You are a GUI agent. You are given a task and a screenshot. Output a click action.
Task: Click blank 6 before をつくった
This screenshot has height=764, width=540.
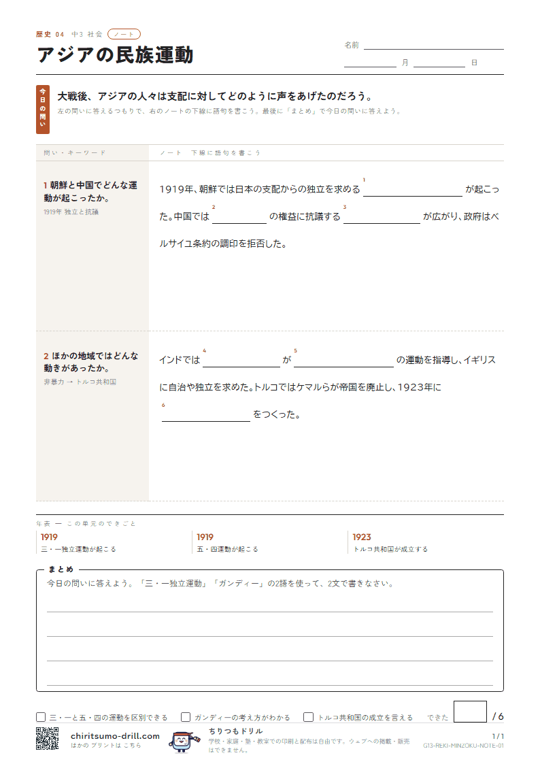click(x=206, y=414)
